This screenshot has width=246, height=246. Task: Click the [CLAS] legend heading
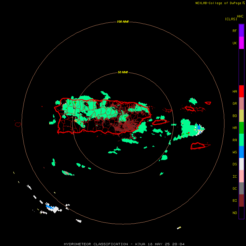click(x=231, y=19)
